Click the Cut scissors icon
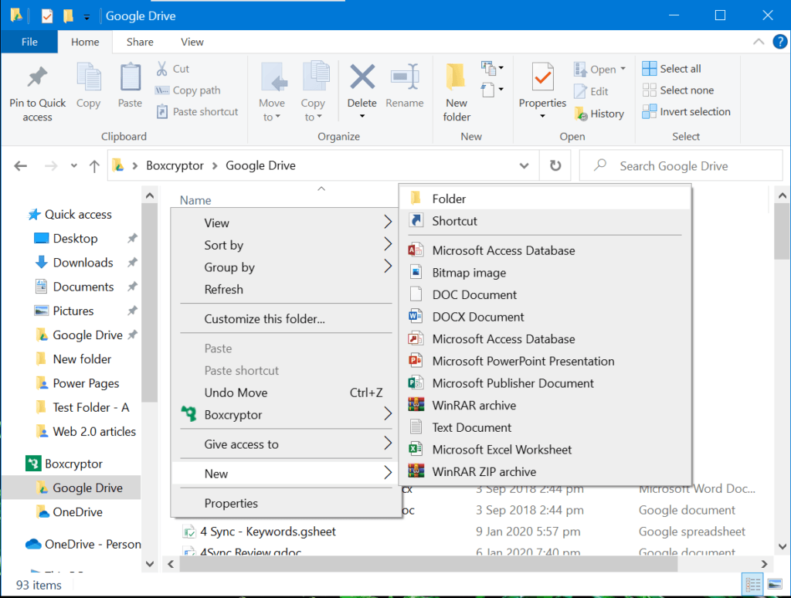791x598 pixels. click(x=161, y=69)
